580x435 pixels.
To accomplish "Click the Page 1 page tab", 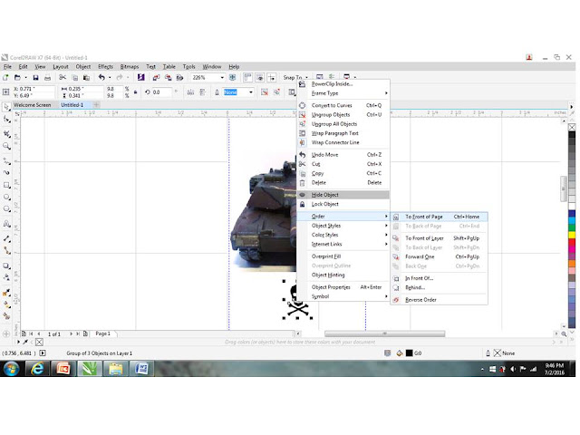I will coord(102,333).
